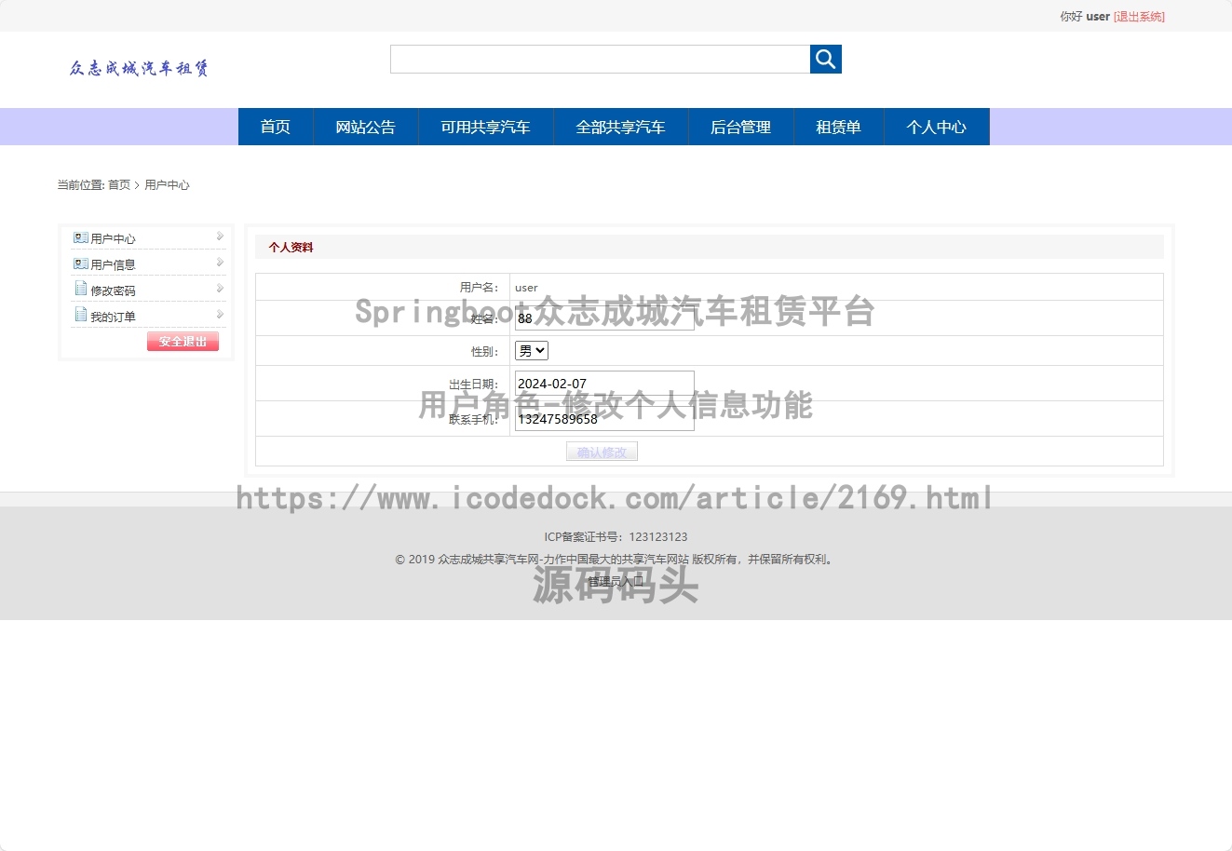Viewport: 1232px width, 851px height.
Task: Open the 性别 gender dropdown
Action: [x=532, y=351]
